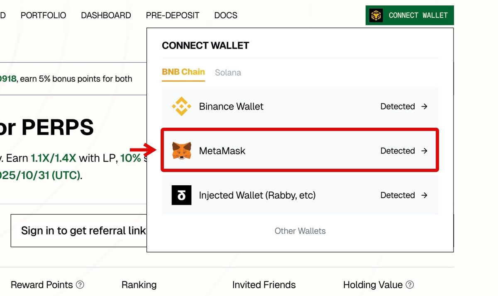
Task: Click the MetaMask fox icon
Action: [x=181, y=151]
